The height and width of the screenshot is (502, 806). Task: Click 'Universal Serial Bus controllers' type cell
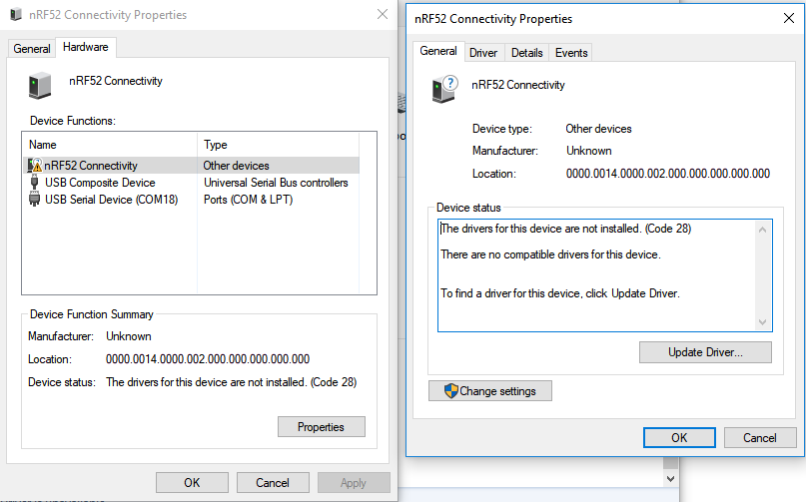pos(276,183)
